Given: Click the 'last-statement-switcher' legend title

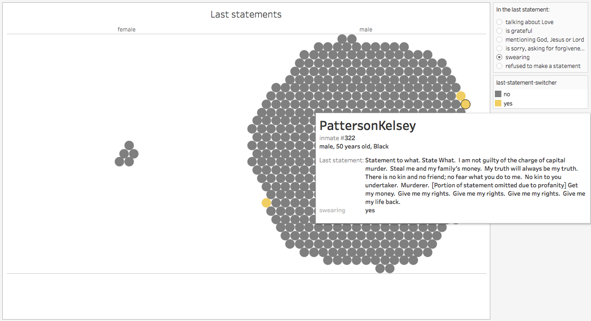Looking at the screenshot, I should [526, 83].
